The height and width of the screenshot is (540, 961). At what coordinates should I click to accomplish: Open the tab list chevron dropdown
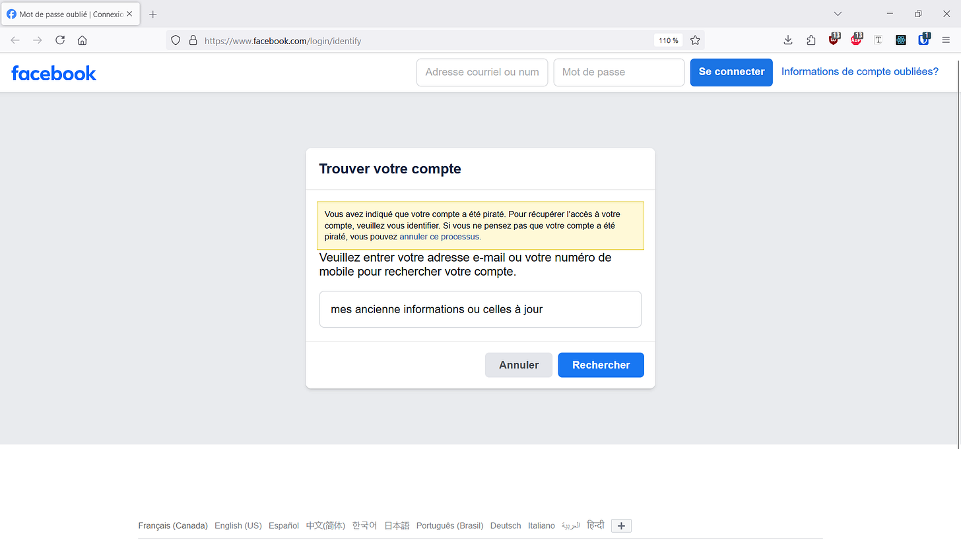click(x=838, y=13)
